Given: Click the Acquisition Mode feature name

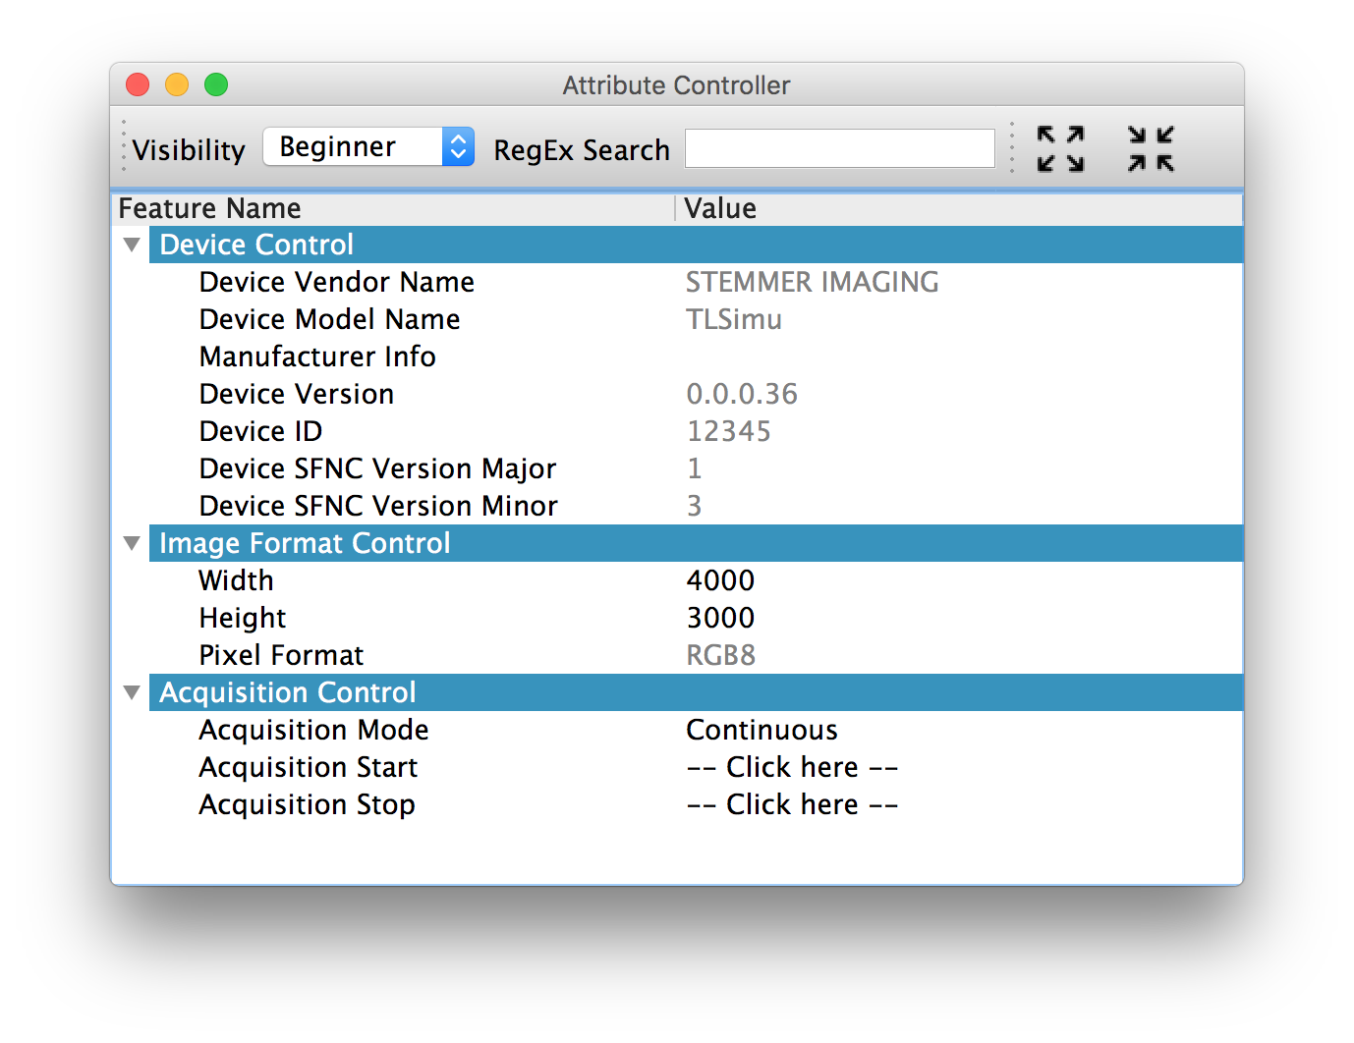Looking at the screenshot, I should [x=313, y=730].
